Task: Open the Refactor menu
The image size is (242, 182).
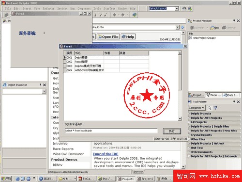Action: [48, 9]
